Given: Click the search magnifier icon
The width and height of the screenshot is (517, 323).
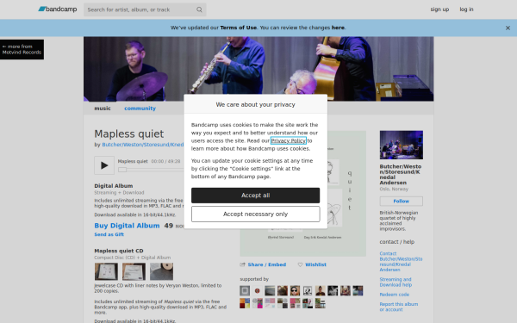Looking at the screenshot, I should tap(199, 9).
